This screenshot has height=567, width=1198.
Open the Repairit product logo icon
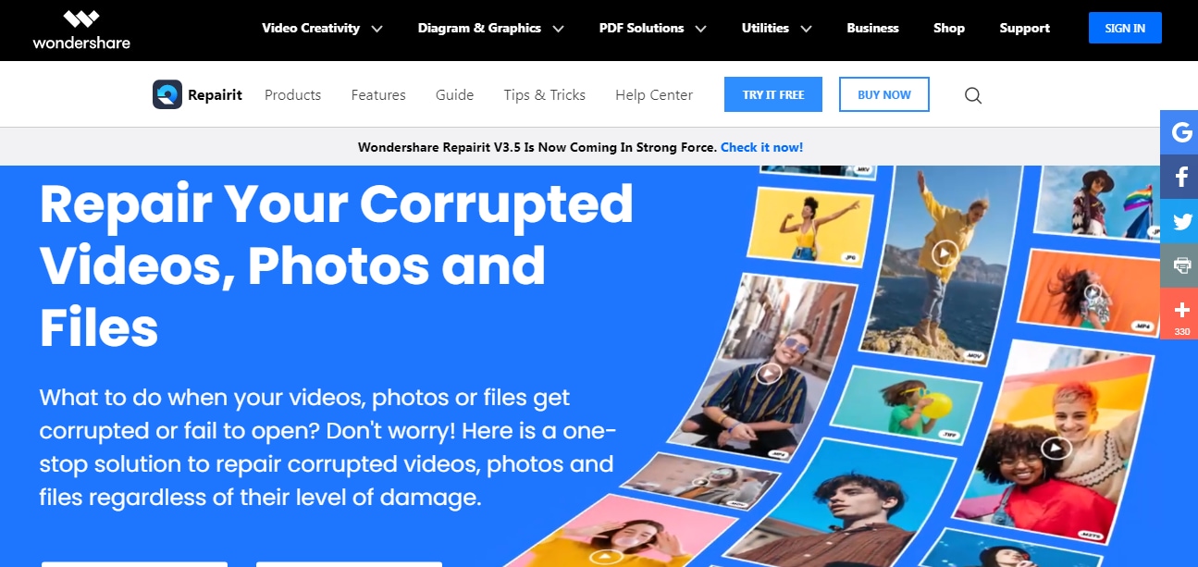[x=167, y=94]
